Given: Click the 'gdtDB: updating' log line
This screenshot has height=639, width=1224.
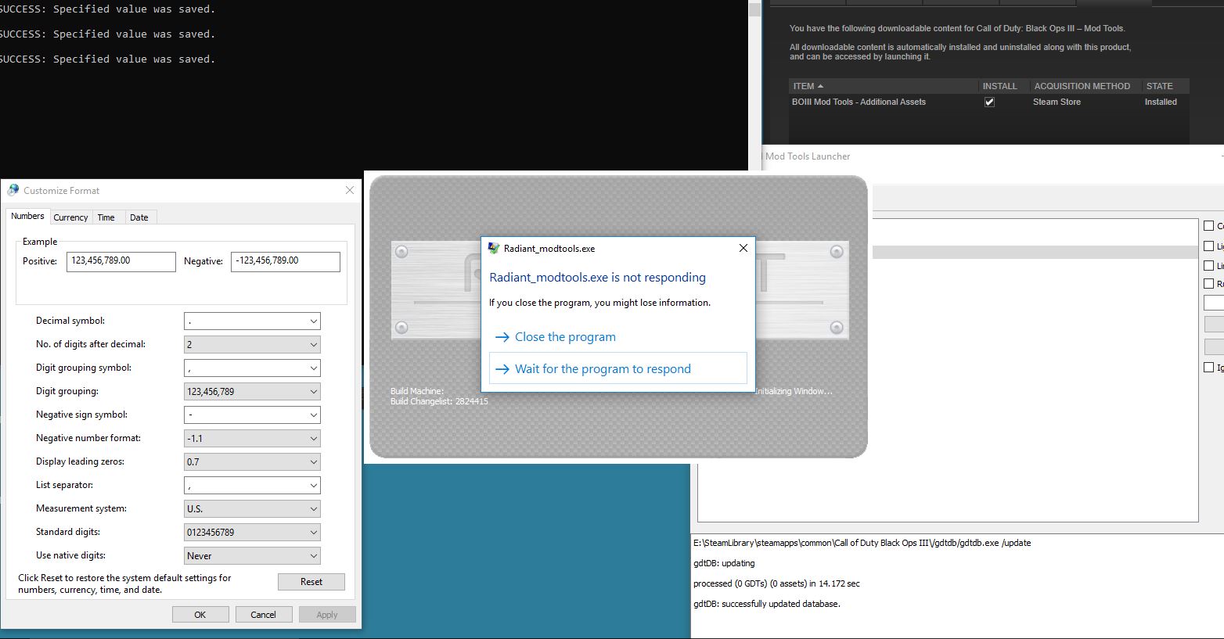Looking at the screenshot, I should tap(724, 563).
